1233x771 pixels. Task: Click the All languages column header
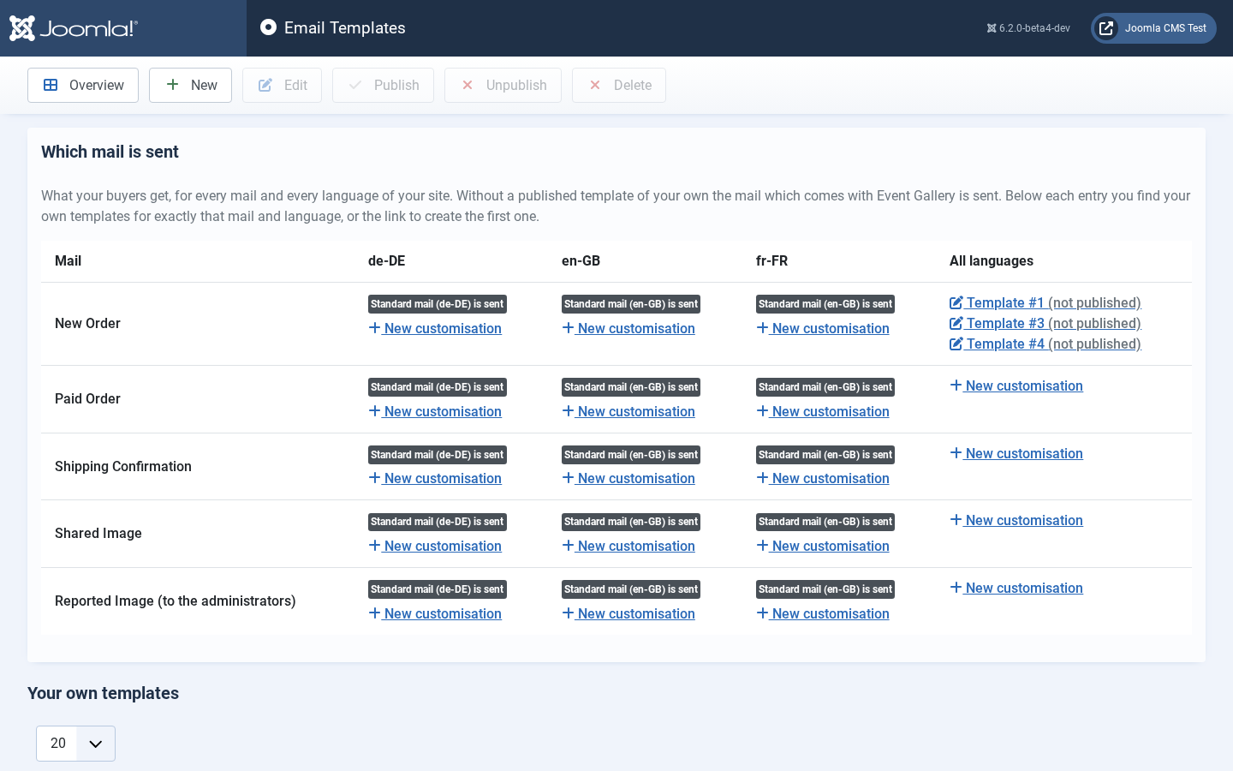[992, 261]
